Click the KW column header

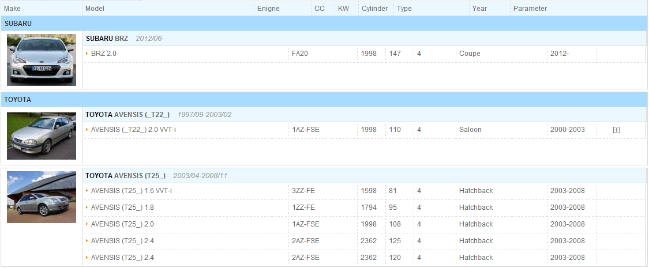click(344, 8)
